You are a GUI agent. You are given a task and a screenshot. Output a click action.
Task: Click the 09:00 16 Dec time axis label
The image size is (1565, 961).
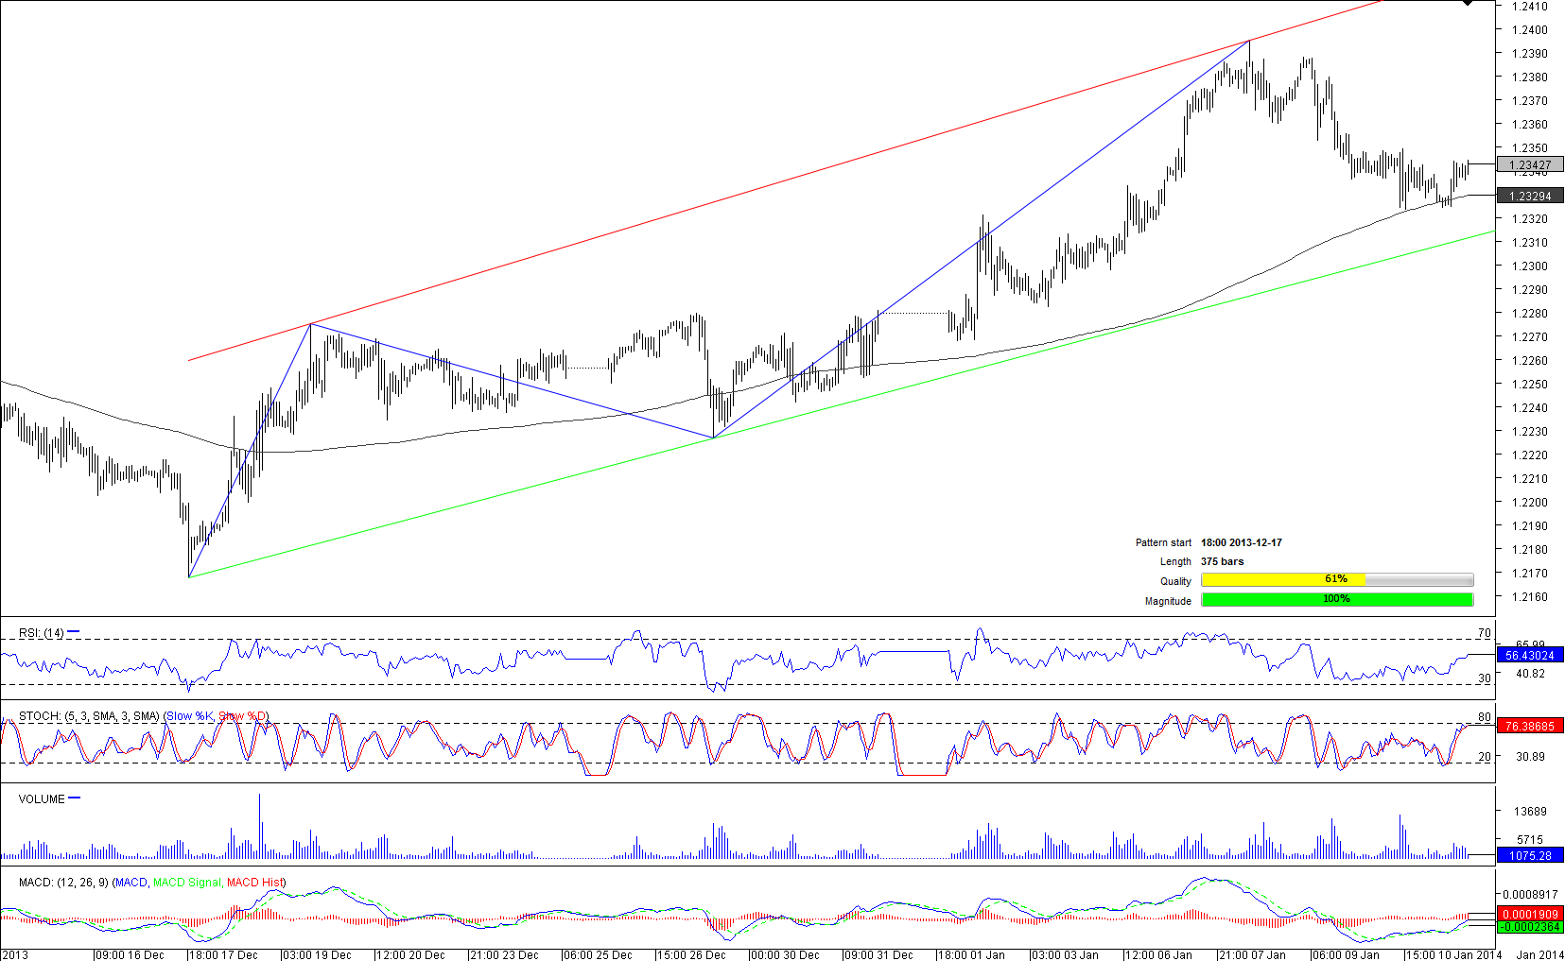(x=130, y=954)
